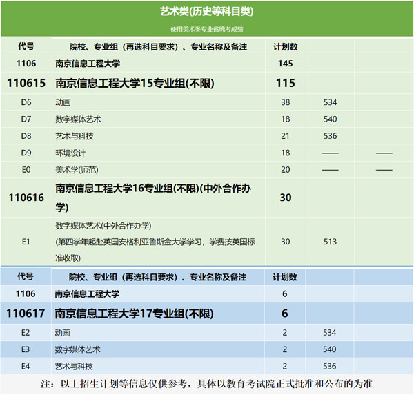Click the green table header 计划数
The height and width of the screenshot is (395, 414).
[x=286, y=47]
